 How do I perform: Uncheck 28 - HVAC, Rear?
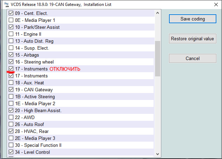pos(11,131)
